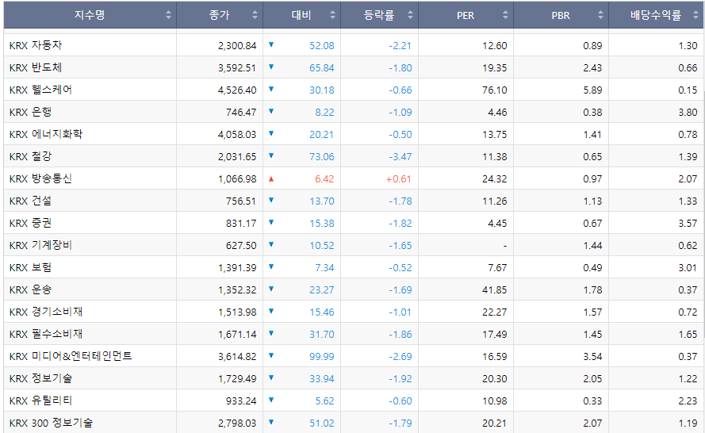
Task: Select the KRX 300 정보기술 index name
Action: coord(51,423)
